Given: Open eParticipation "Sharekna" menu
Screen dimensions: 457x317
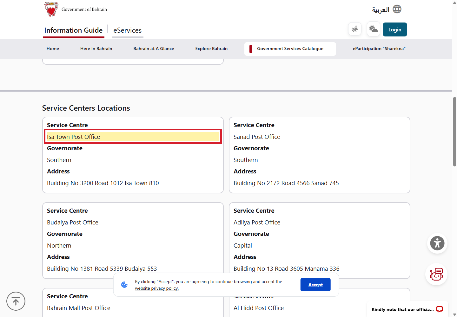Looking at the screenshot, I should pos(379,49).
